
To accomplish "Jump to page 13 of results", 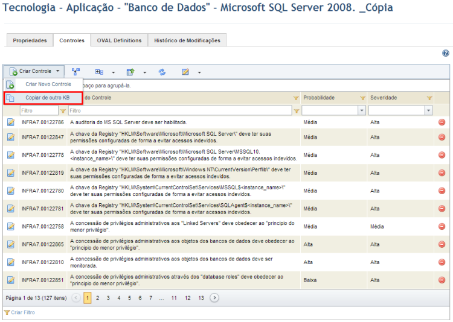I will [x=201, y=298].
